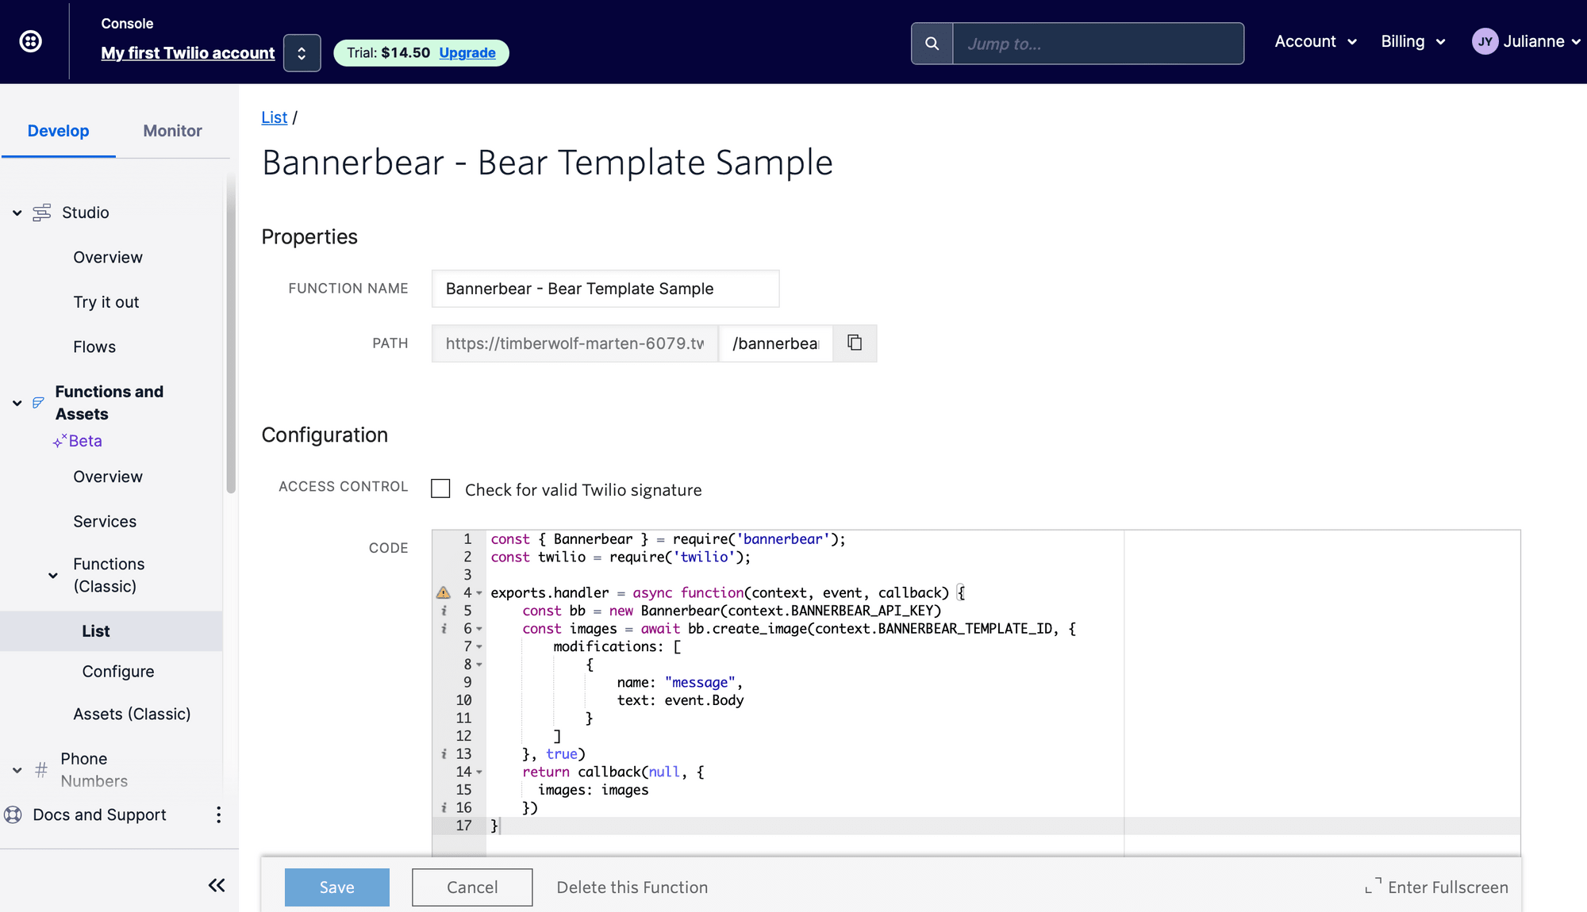Image resolution: width=1587 pixels, height=912 pixels.
Task: Place cursor at end of line 17
Action: click(x=501, y=826)
